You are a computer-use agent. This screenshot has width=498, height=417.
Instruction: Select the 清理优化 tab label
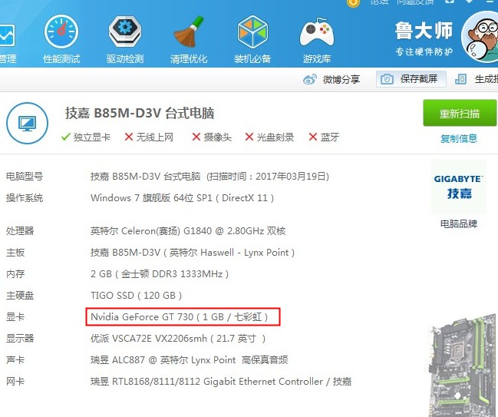click(189, 58)
